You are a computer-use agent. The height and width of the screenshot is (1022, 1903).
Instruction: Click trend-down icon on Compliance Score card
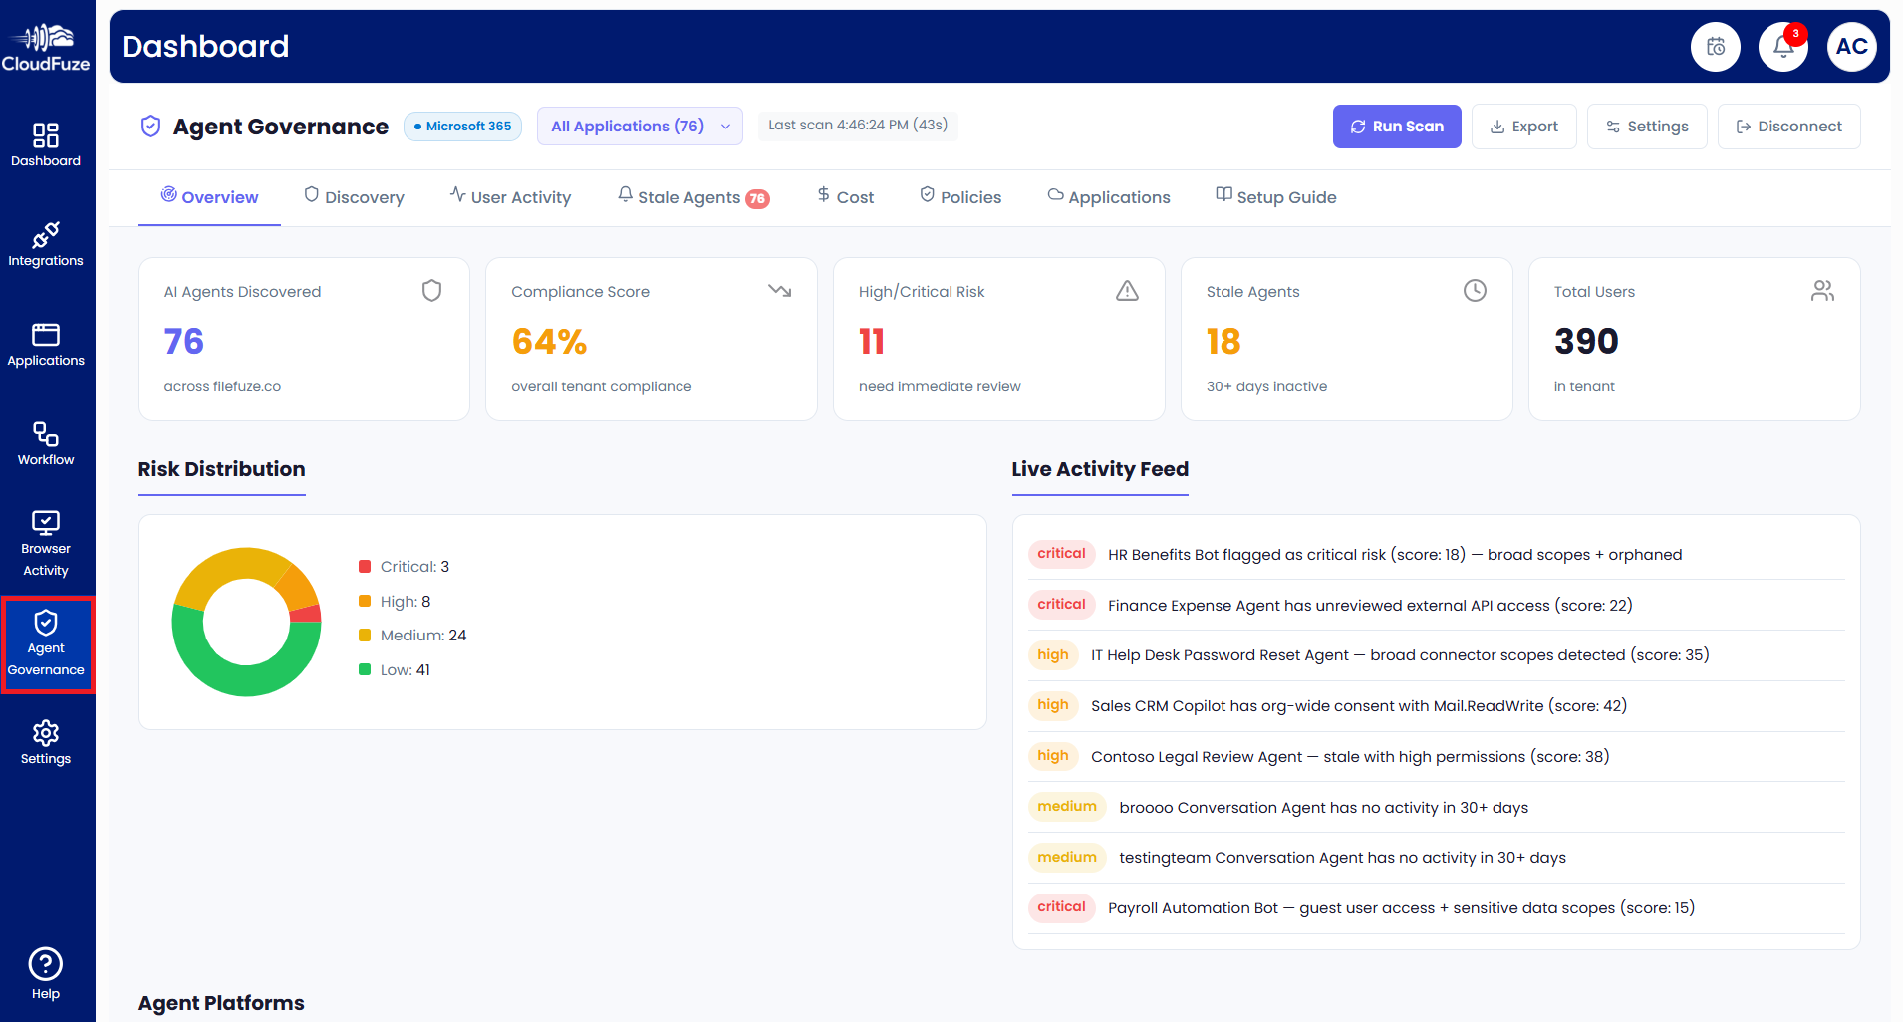click(779, 291)
